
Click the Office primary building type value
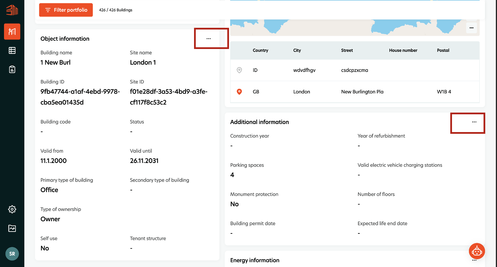(49, 190)
